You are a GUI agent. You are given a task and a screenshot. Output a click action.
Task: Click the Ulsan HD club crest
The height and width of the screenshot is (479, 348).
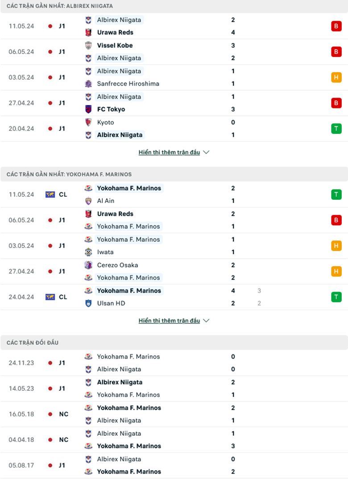(88, 304)
